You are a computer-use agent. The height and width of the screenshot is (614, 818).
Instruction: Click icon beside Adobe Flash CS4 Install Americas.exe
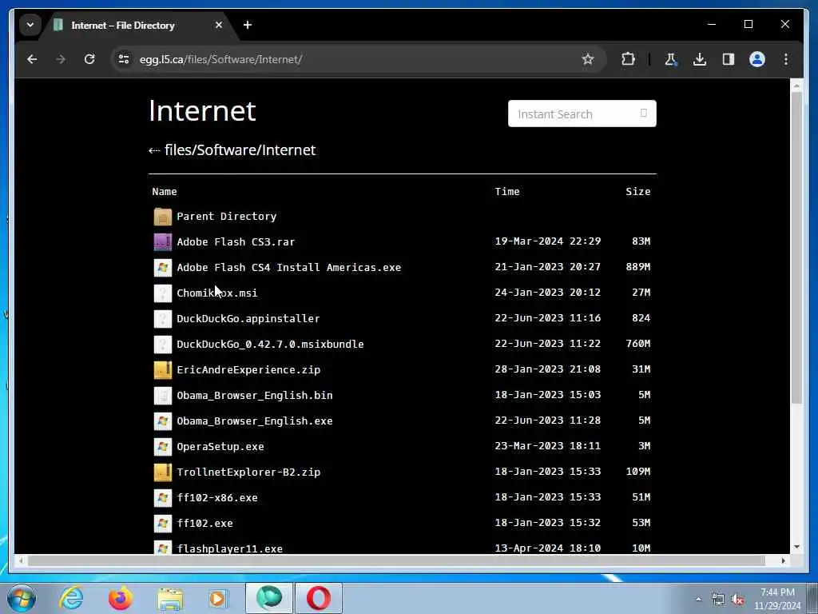click(163, 267)
